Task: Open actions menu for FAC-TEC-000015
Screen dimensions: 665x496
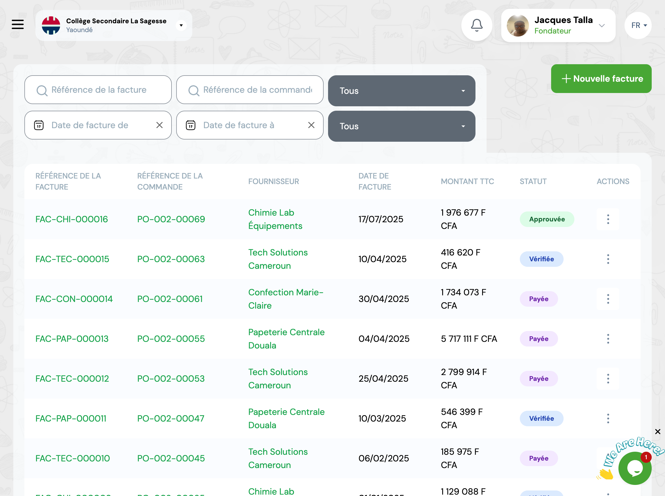Action: pos(608,259)
